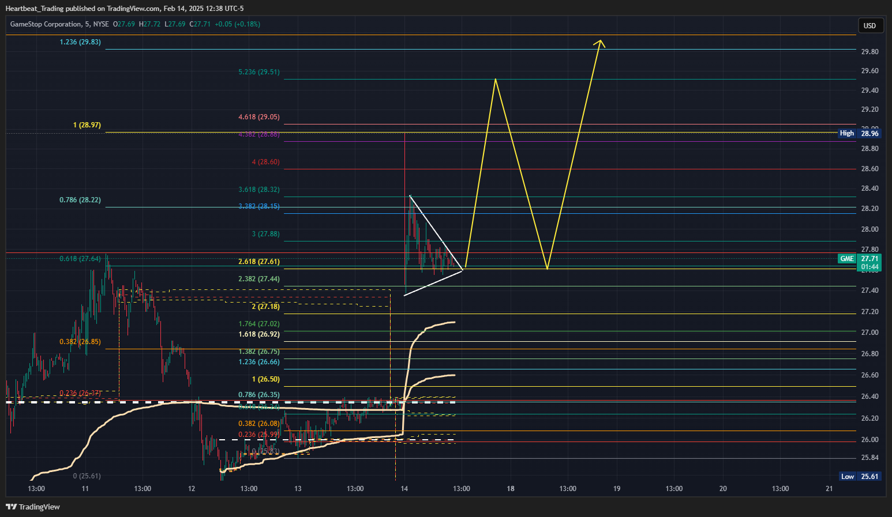Image resolution: width=892 pixels, height=517 pixels.
Task: Click Fib label 1 (28.97)
Action: (x=87, y=125)
